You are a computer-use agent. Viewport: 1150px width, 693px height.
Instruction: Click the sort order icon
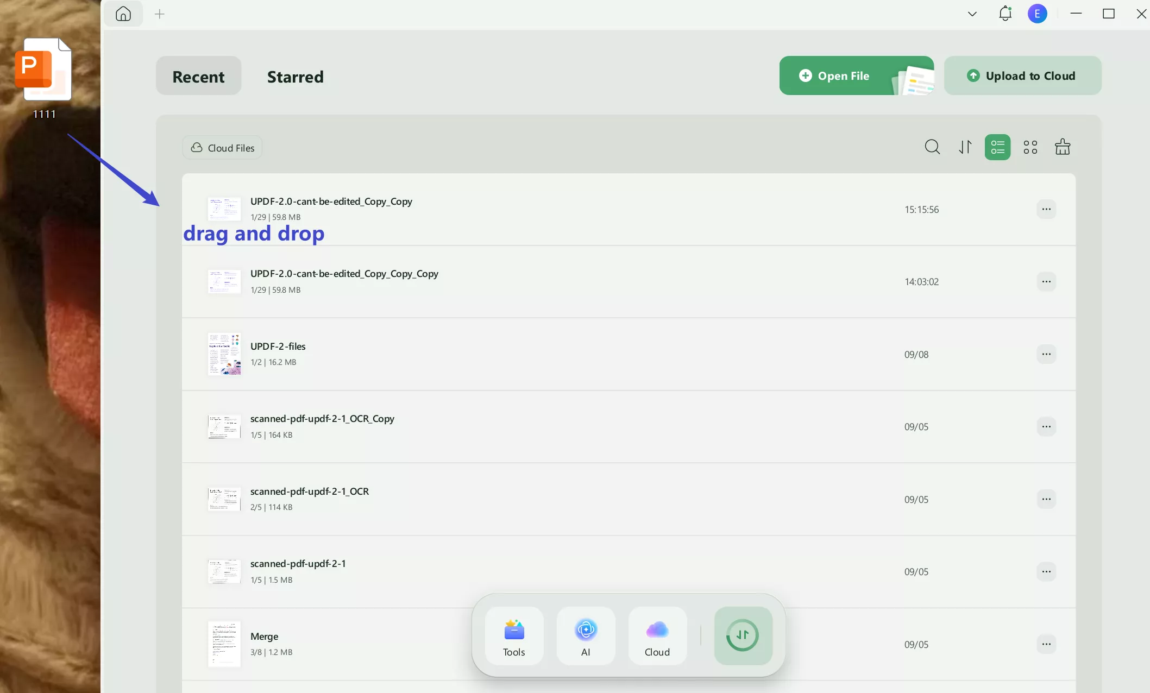click(965, 147)
